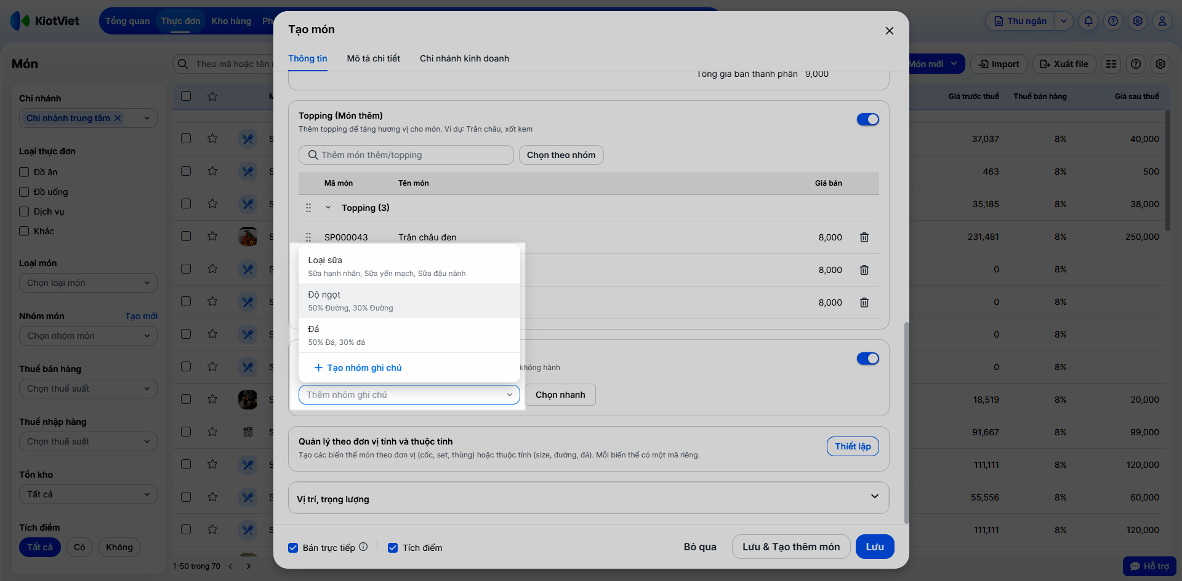Disable the Topping (Món thêm) switch
Image resolution: width=1182 pixels, height=581 pixels.
(867, 119)
